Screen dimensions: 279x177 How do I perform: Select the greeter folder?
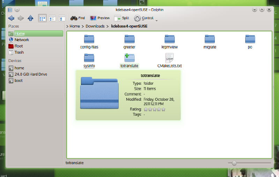tap(129, 42)
